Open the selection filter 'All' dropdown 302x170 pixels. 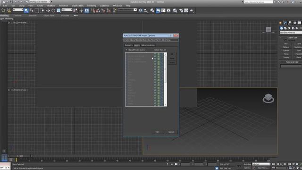click(18, 10)
